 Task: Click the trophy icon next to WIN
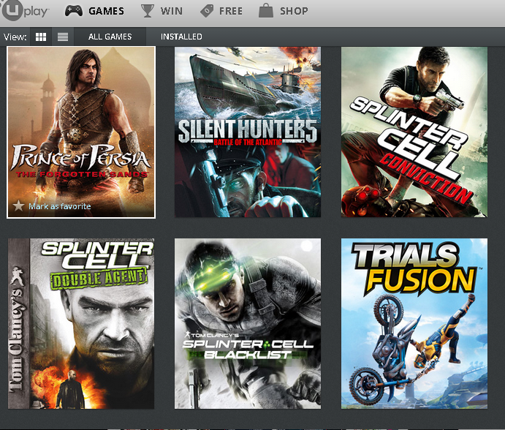click(147, 11)
